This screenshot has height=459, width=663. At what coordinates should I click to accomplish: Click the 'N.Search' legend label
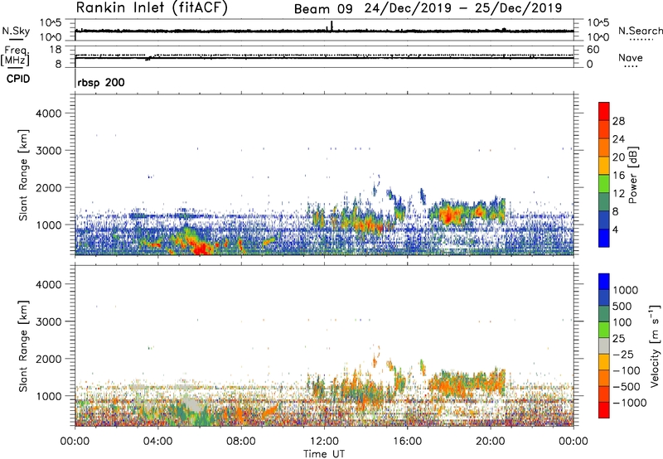(641, 31)
